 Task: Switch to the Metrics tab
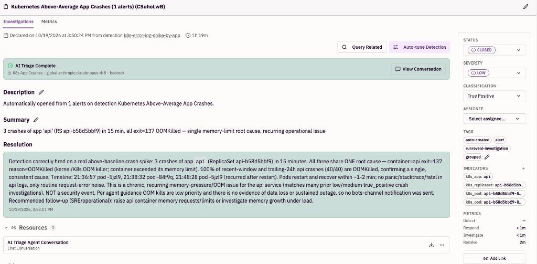(x=49, y=22)
